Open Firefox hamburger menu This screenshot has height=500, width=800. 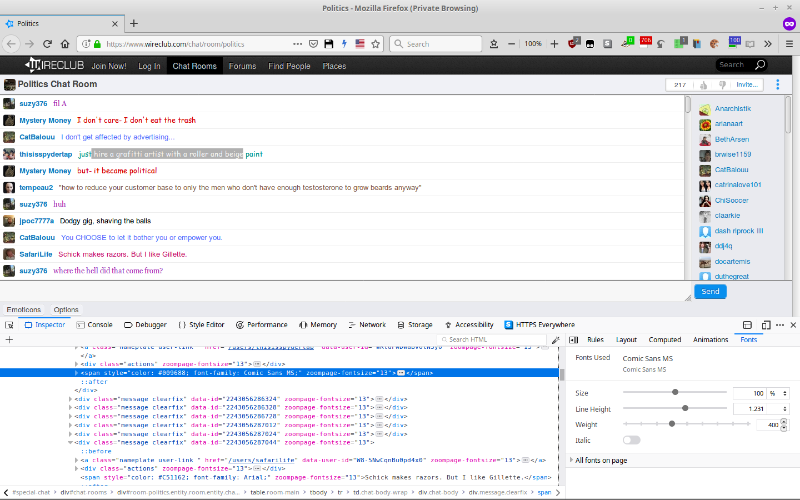[789, 44]
